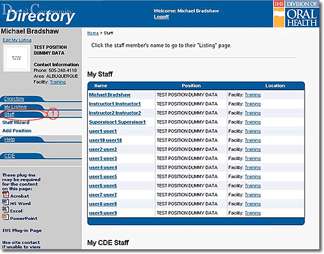Click the Name column header
Viewport: 324px width, 254px height.
pyautogui.click(x=101, y=86)
